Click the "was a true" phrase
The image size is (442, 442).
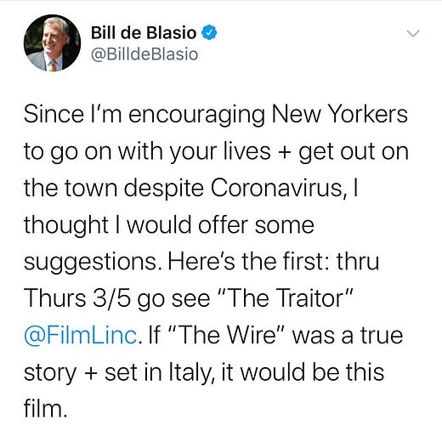tap(348, 336)
